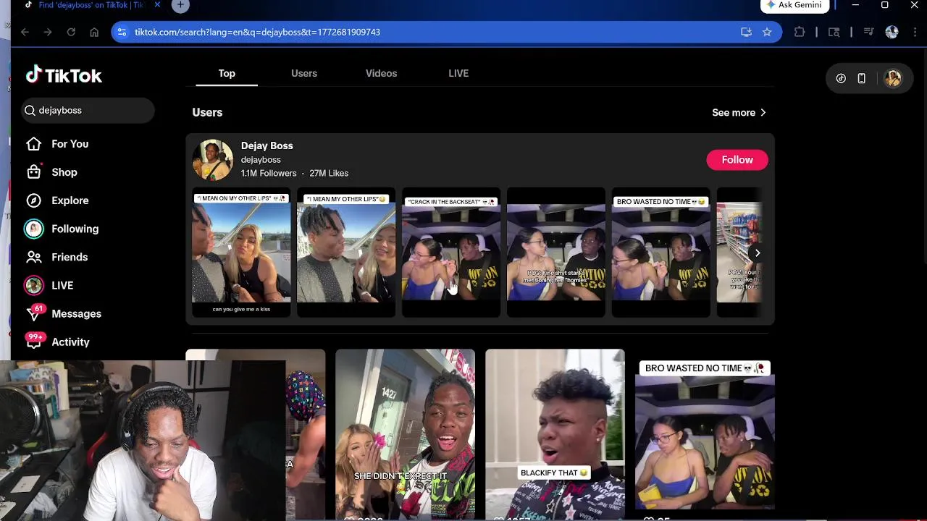This screenshot has height=521, width=927.
Task: Click the dejayboss username
Action: [261, 160]
